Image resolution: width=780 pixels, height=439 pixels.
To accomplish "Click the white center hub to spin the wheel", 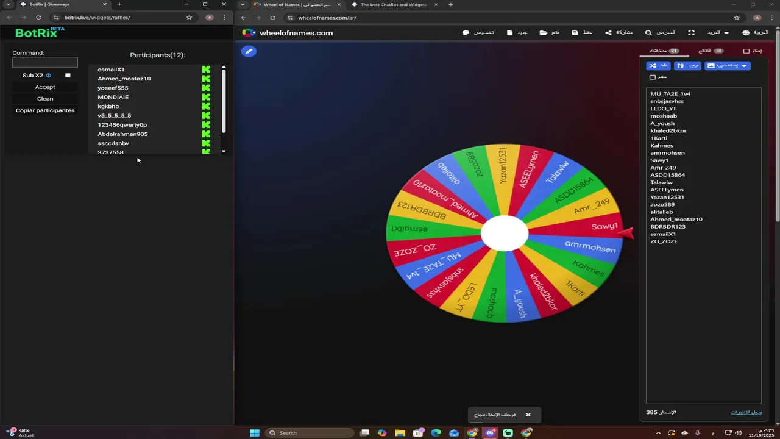I will [505, 233].
